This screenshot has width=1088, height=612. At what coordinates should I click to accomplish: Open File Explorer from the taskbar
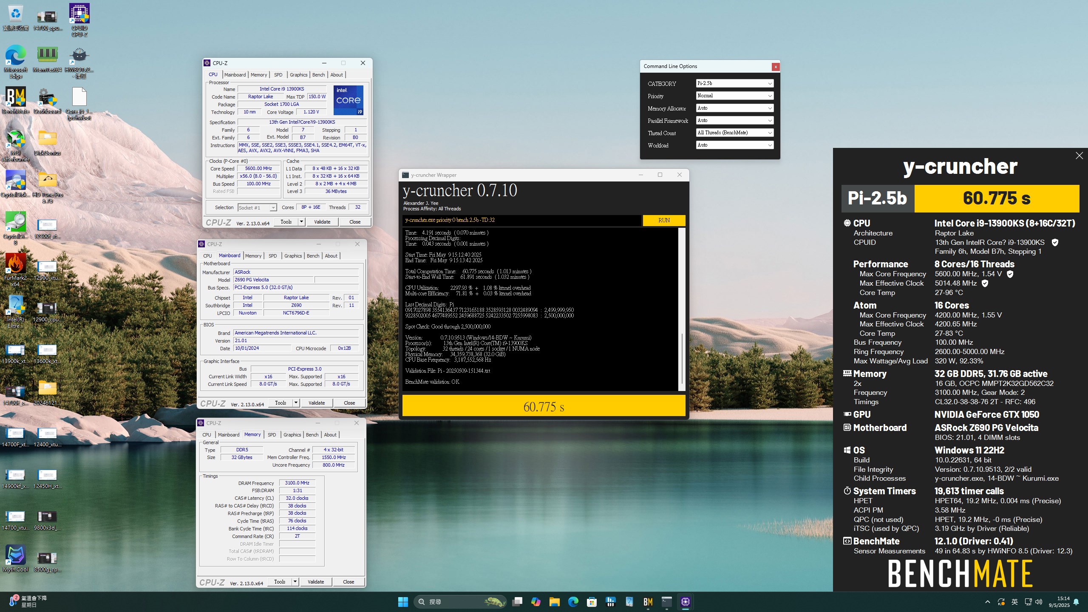[554, 602]
